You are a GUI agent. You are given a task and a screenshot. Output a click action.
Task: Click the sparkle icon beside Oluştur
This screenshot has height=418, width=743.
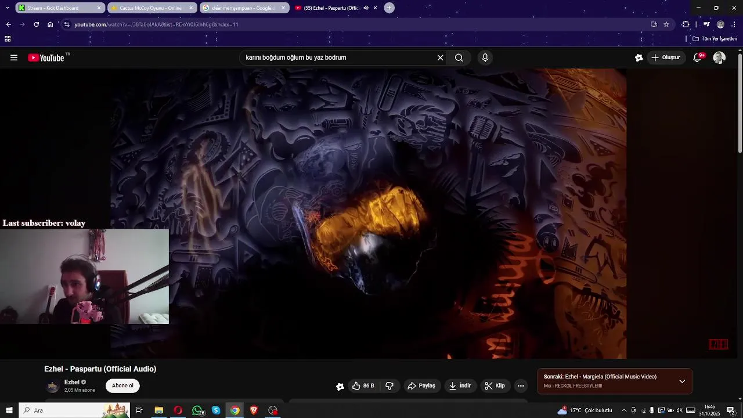[639, 57]
